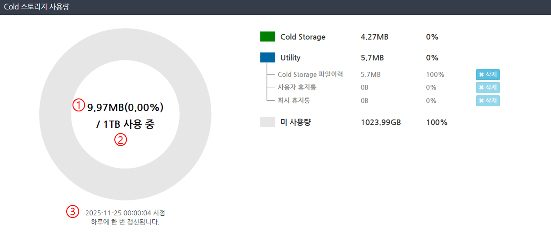Click the green Cold Storage legend swatch

pyautogui.click(x=267, y=37)
